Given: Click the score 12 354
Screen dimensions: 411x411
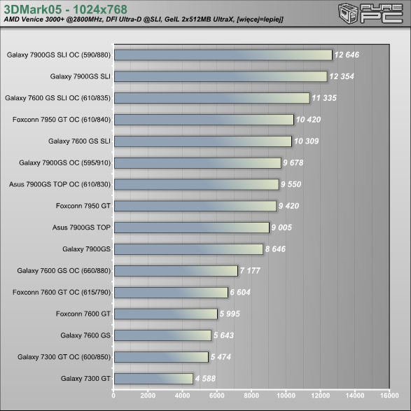Looking at the screenshot, I should [x=342, y=76].
